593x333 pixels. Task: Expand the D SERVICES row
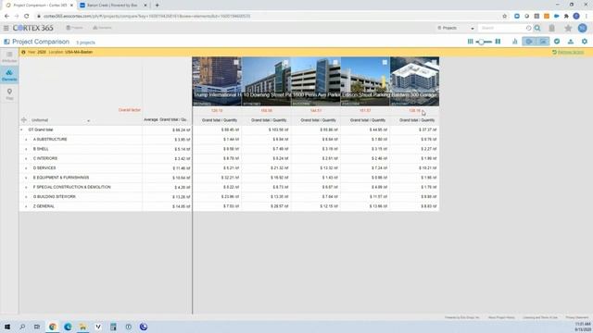26,168
